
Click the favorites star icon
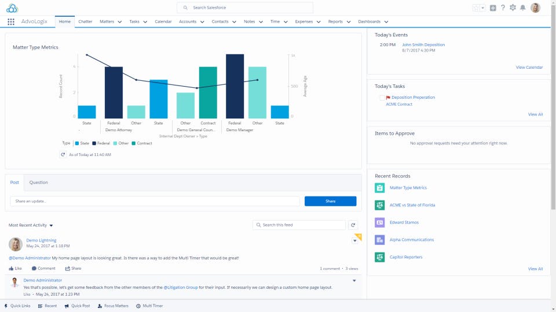[476, 8]
